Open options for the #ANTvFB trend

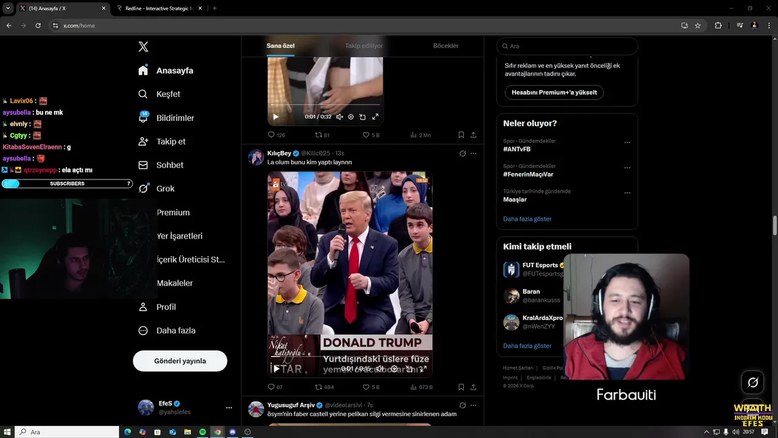(627, 143)
